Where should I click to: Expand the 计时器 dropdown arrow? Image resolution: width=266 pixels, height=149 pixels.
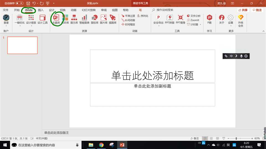pyautogui.click(x=201, y=25)
